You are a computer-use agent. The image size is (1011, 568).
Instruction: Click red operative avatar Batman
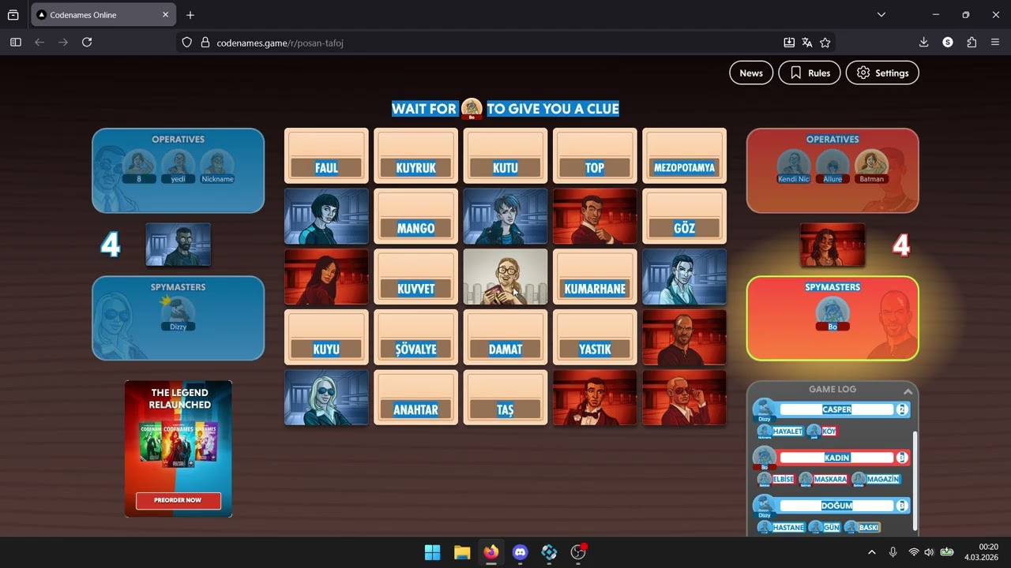pos(872,164)
